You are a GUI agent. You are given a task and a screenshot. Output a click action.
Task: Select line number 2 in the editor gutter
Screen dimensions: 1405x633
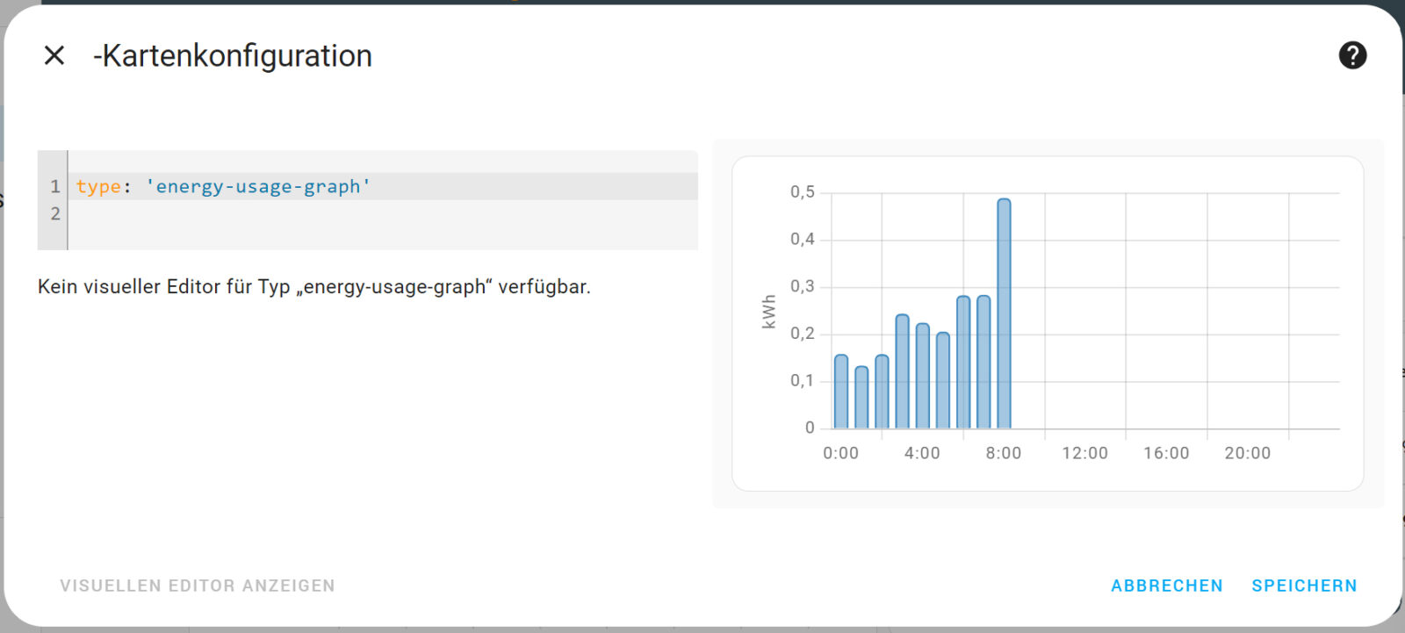tap(54, 214)
